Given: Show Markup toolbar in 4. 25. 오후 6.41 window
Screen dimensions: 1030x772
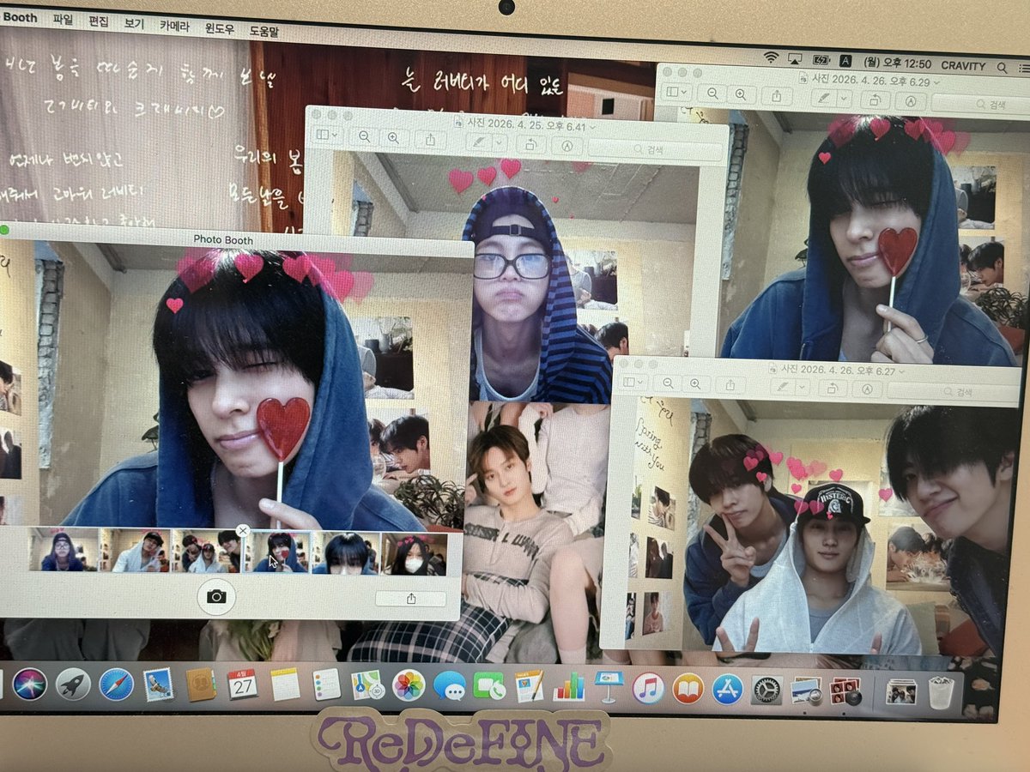Looking at the screenshot, I should coord(566,145).
